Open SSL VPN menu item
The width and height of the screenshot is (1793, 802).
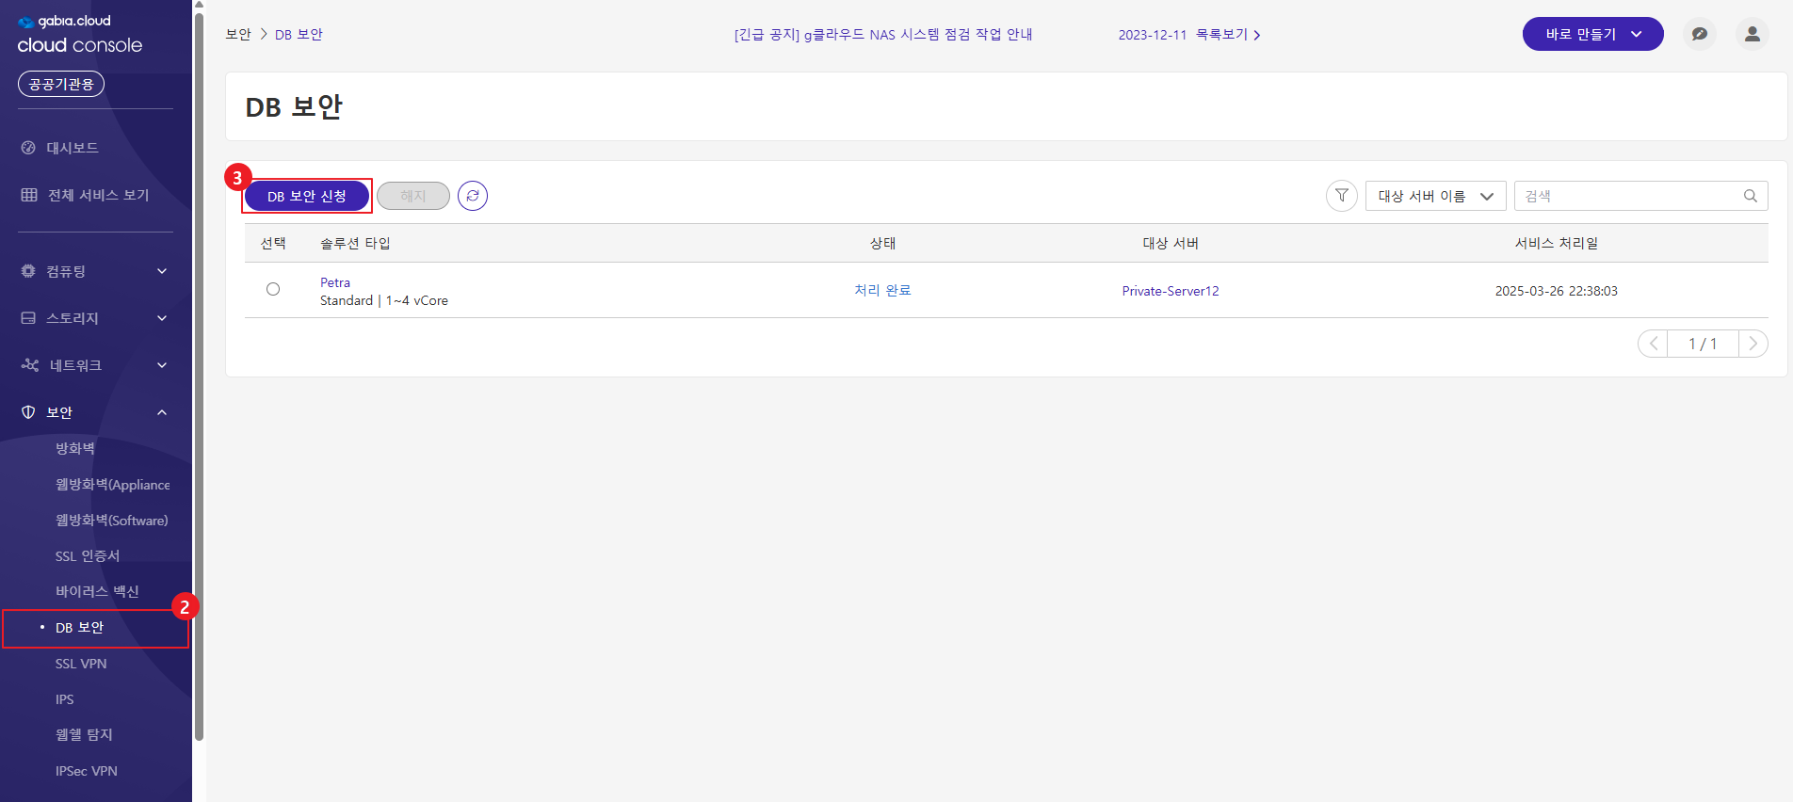click(x=81, y=664)
